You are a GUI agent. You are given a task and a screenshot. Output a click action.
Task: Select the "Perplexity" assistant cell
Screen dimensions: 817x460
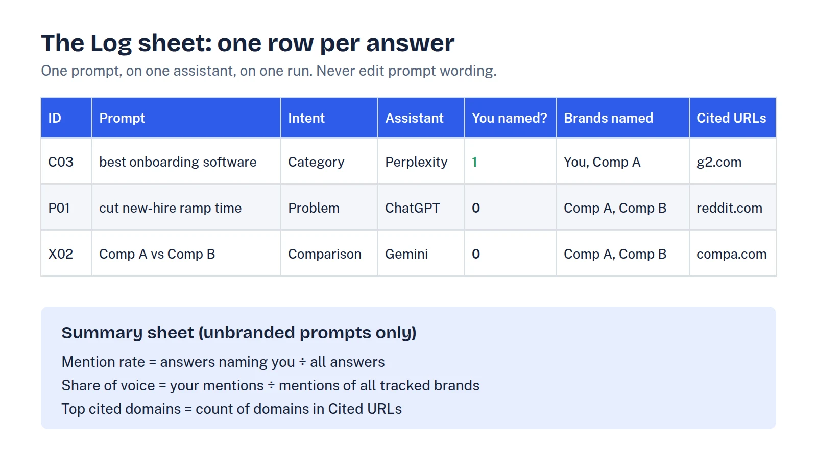pyautogui.click(x=421, y=161)
